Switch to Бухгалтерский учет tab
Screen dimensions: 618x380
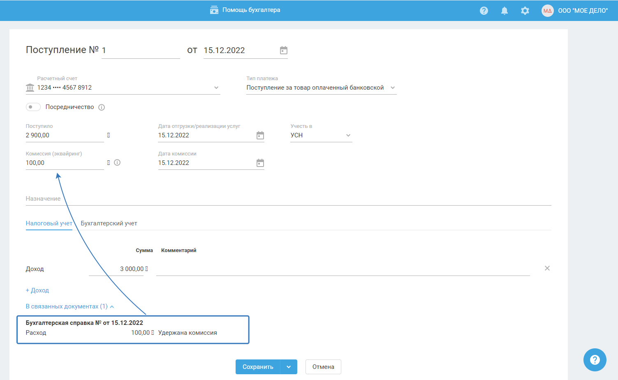(x=109, y=223)
